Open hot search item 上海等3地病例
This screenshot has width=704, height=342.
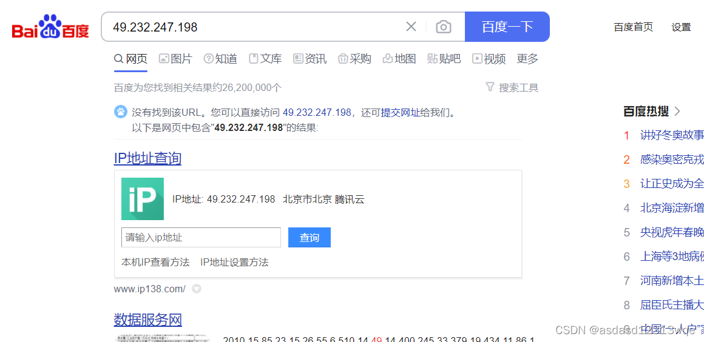(672, 256)
